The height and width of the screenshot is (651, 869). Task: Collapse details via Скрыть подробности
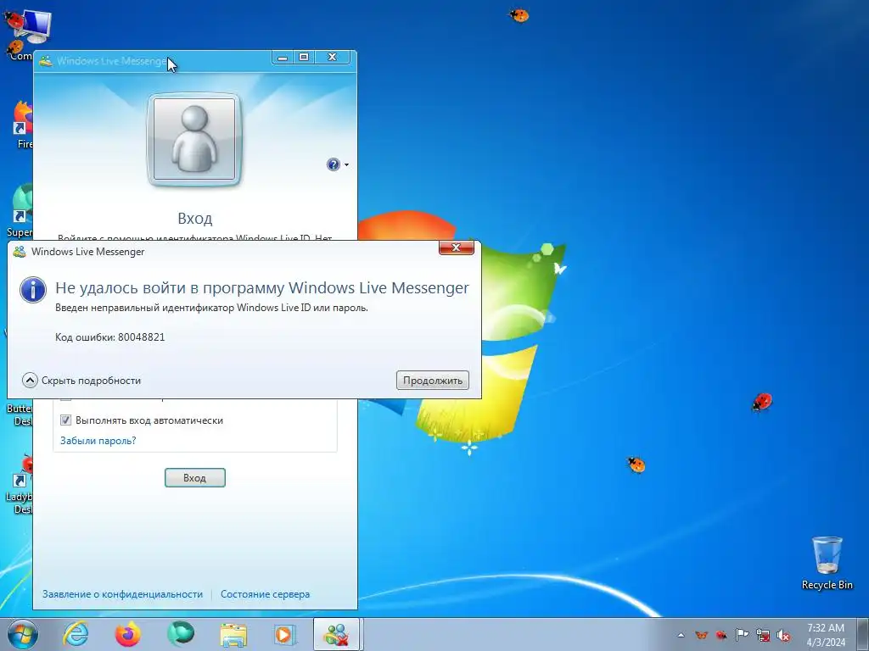click(81, 381)
